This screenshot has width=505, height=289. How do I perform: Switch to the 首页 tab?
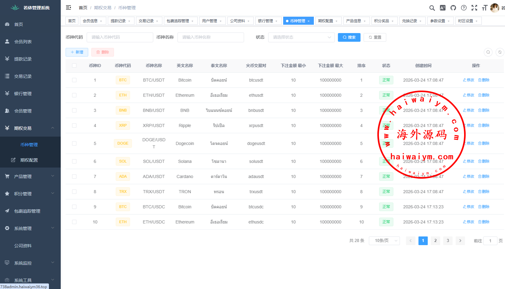72,21
